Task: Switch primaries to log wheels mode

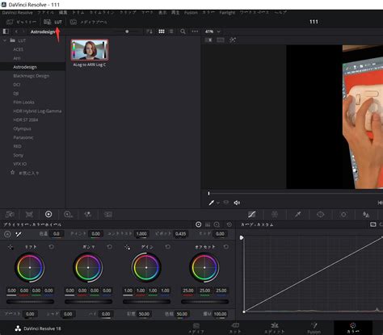Action: [217, 224]
